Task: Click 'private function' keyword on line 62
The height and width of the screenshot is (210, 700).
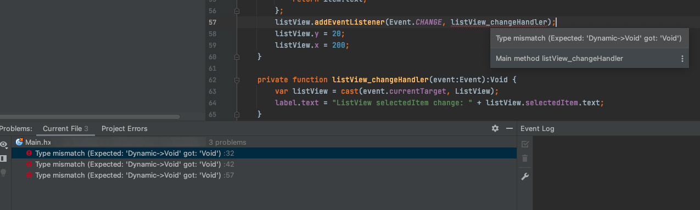Action: coord(292,80)
